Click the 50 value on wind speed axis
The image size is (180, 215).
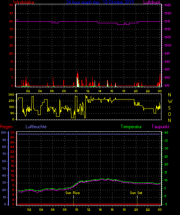pos(11,5)
